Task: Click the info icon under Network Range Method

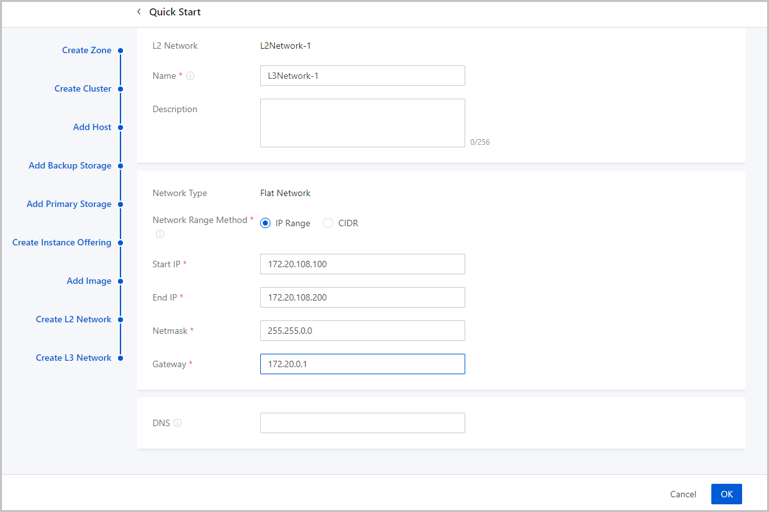Action: click(160, 234)
